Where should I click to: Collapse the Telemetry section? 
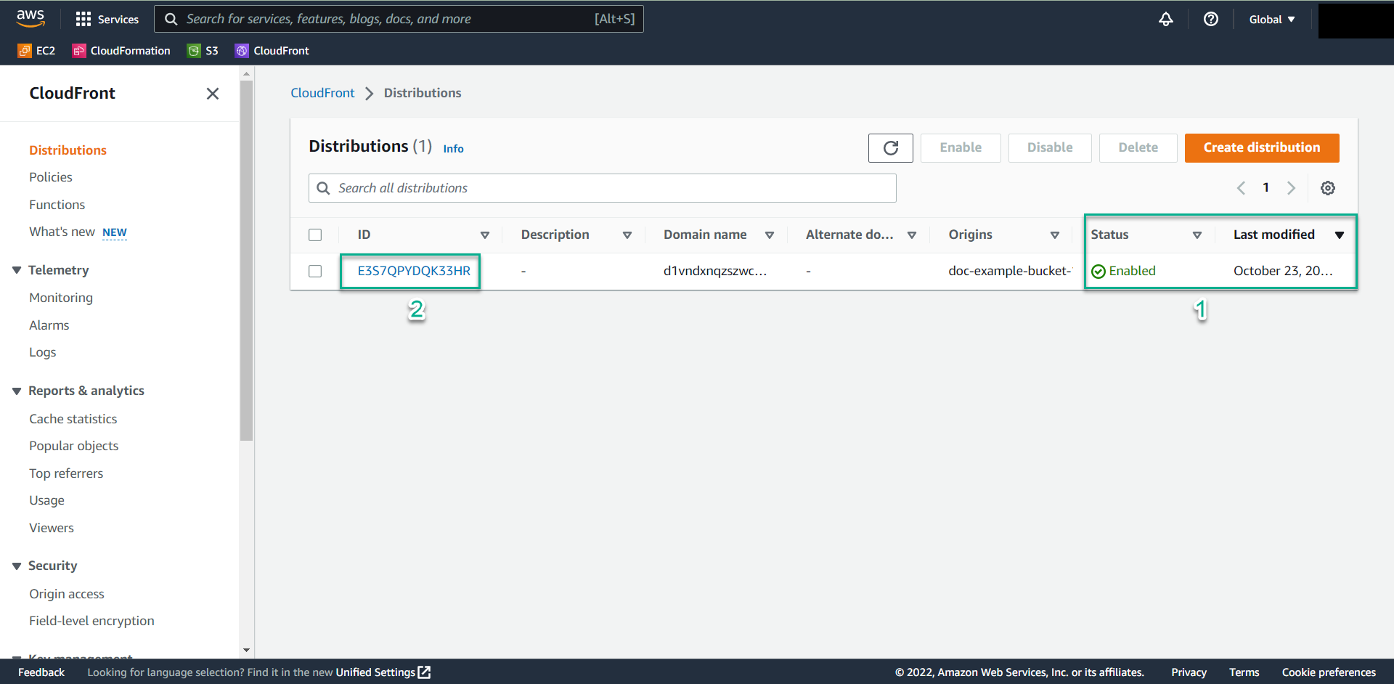click(17, 270)
